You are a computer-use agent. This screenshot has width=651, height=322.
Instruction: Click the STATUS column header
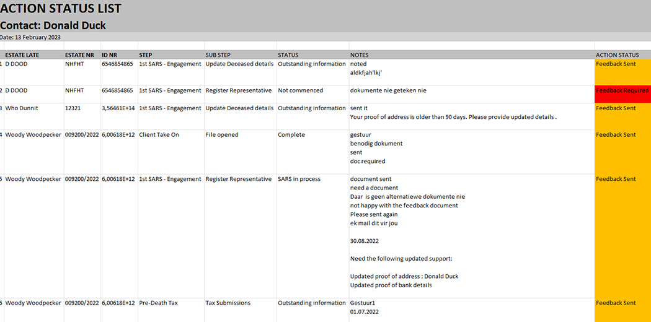[x=288, y=55]
